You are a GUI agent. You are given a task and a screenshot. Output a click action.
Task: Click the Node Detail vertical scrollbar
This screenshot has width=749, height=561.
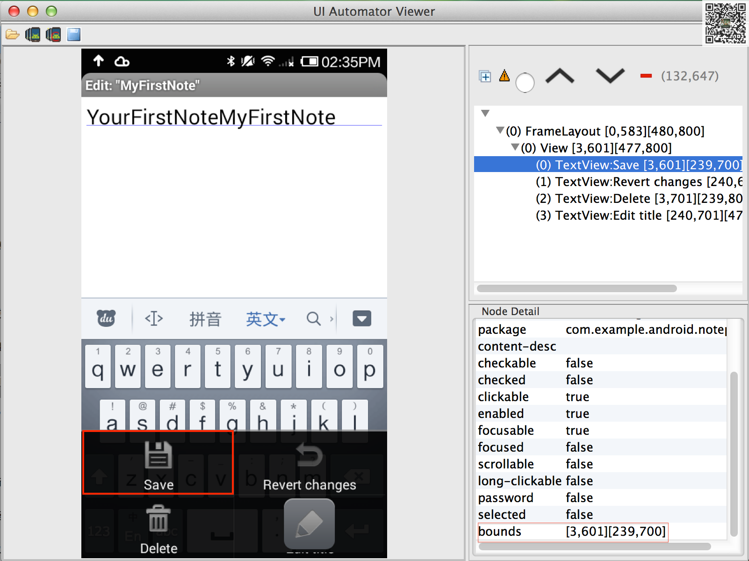tap(734, 453)
